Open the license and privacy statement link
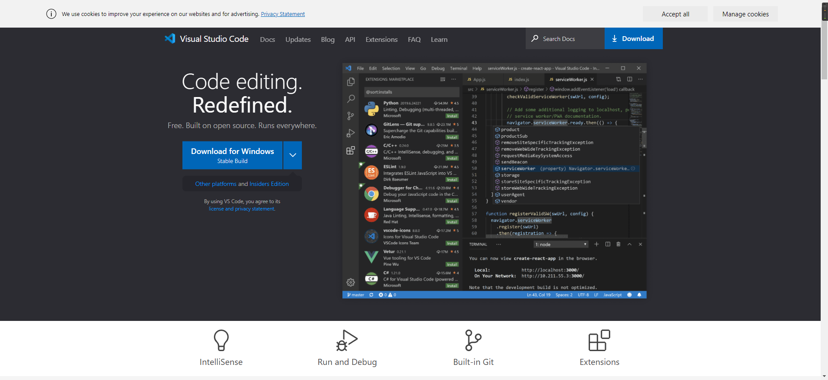The width and height of the screenshot is (828, 380). coord(241,209)
